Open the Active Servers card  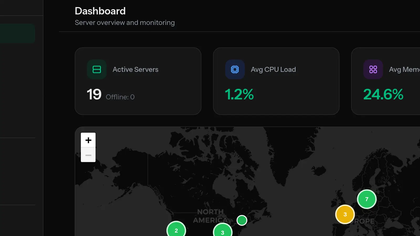(138, 81)
